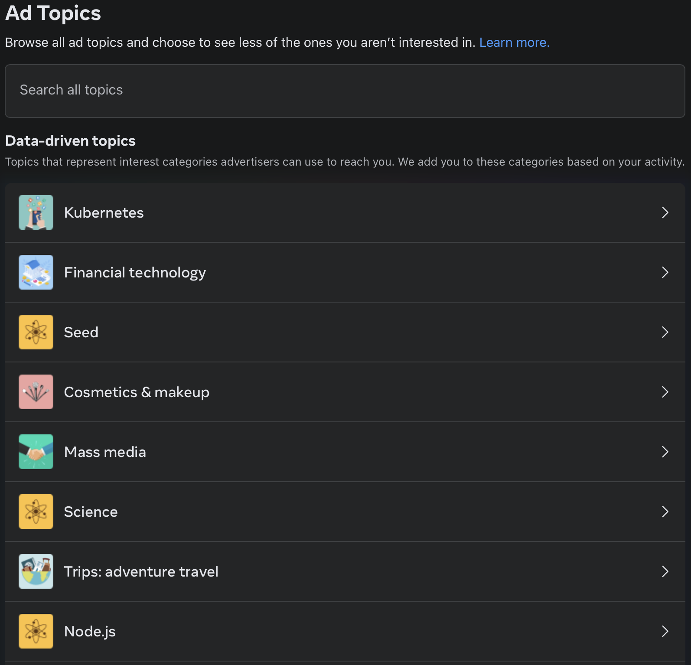Expand the Node.js row chevron
Screen dimensions: 691x665
pyautogui.click(x=665, y=631)
